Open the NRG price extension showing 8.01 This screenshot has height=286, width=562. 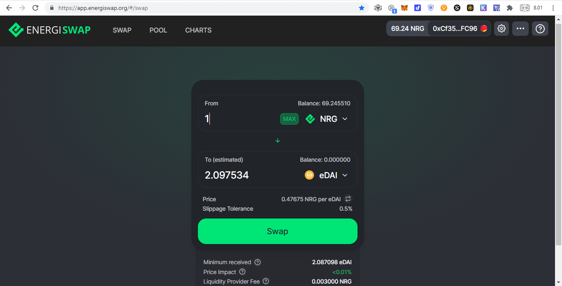pyautogui.click(x=532, y=8)
